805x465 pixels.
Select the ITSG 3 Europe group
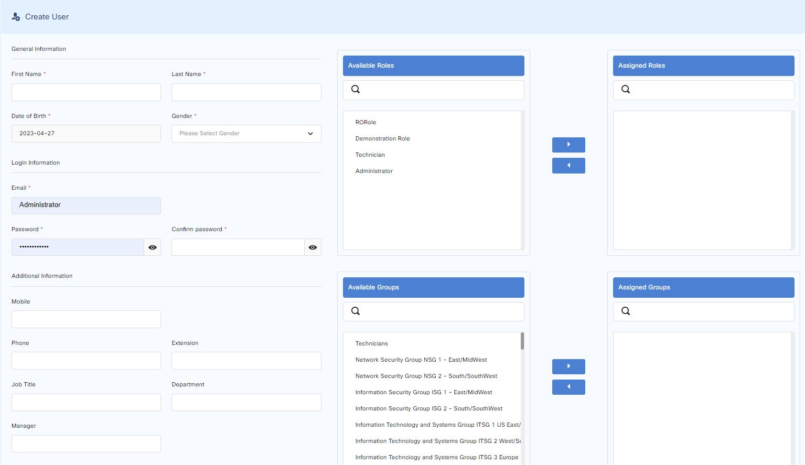pyautogui.click(x=437, y=457)
